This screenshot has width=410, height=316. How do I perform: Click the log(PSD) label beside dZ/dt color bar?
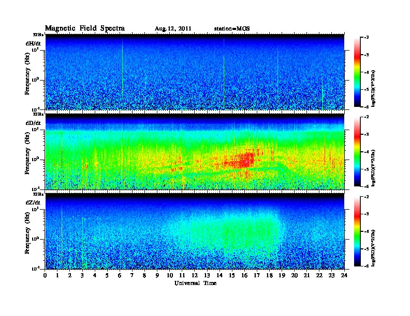pos(373,248)
